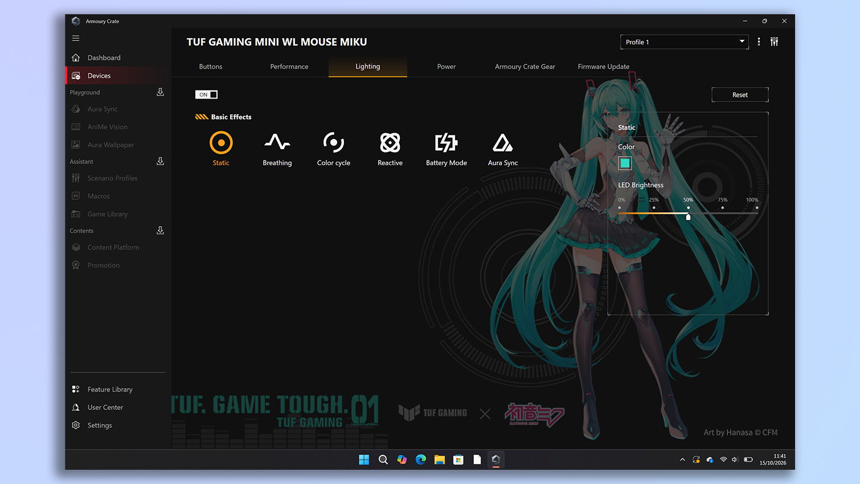Choose the Color cycle effect
The width and height of the screenshot is (860, 484).
click(x=334, y=149)
